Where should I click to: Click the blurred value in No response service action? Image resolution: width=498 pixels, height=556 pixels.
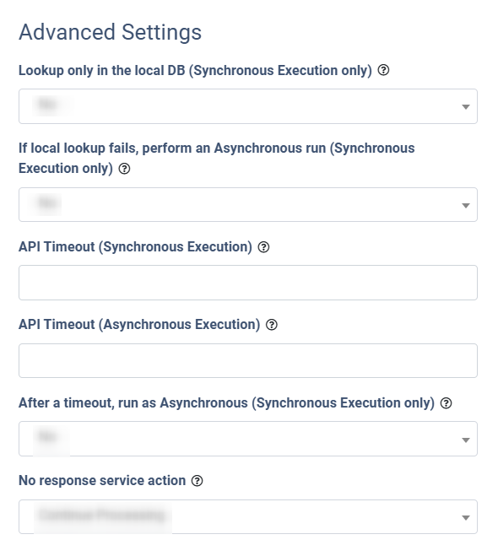click(x=102, y=515)
